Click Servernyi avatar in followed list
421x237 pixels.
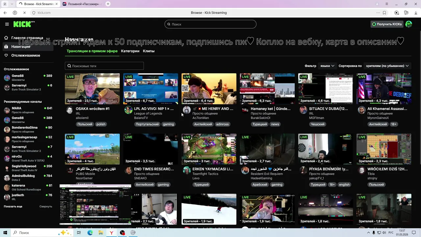click(x=7, y=87)
